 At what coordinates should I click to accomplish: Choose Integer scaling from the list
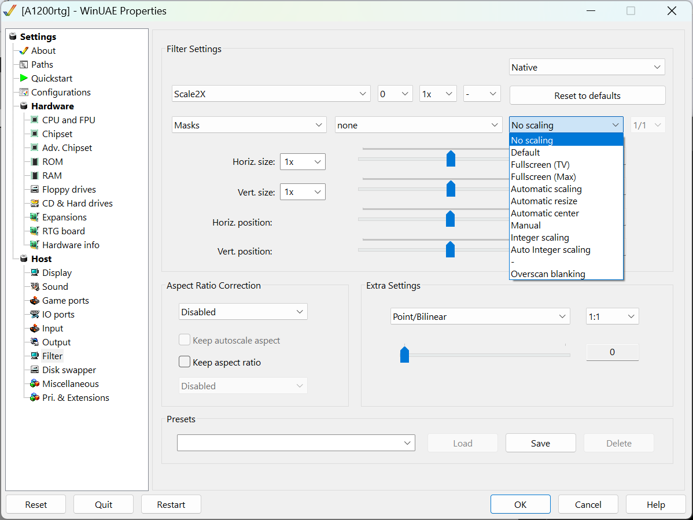(x=540, y=238)
